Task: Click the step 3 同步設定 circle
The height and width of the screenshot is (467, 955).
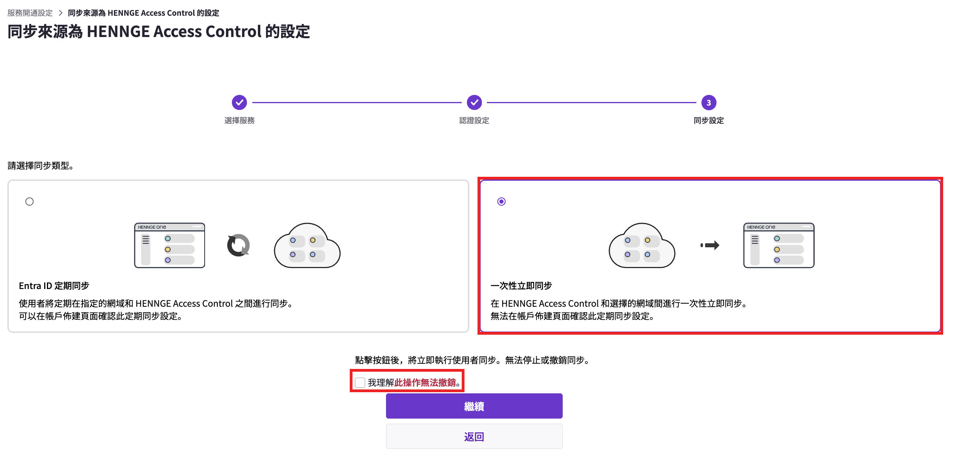Action: 709,102
